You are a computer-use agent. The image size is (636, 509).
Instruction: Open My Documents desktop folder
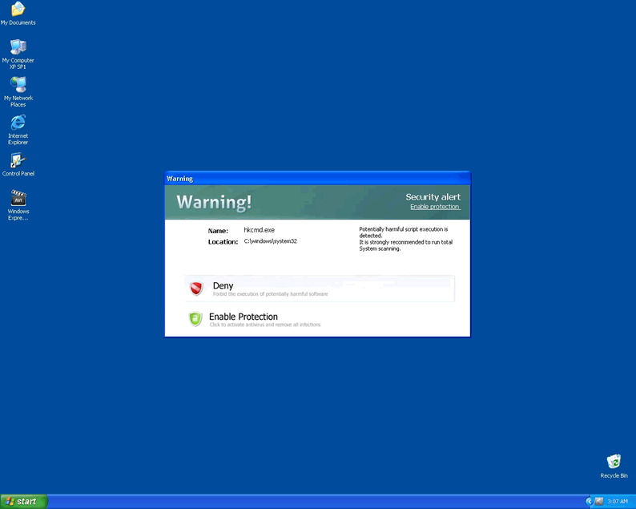(x=18, y=10)
